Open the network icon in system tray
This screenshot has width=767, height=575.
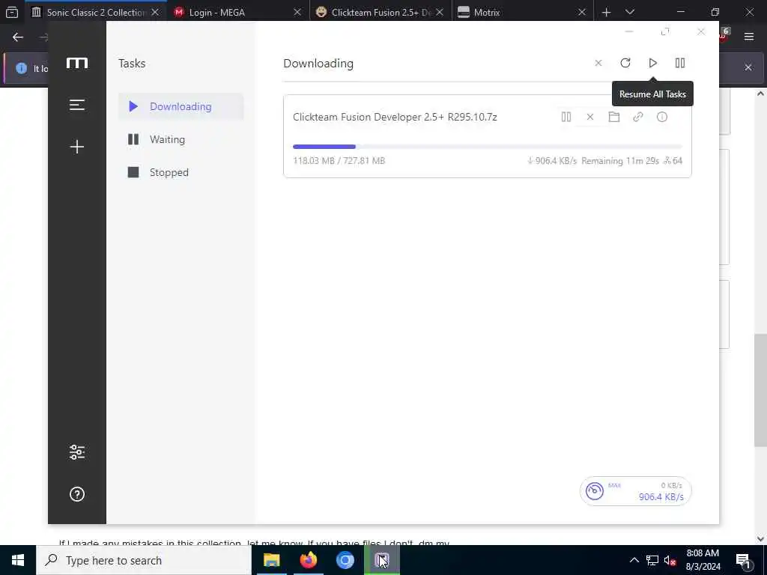652,560
